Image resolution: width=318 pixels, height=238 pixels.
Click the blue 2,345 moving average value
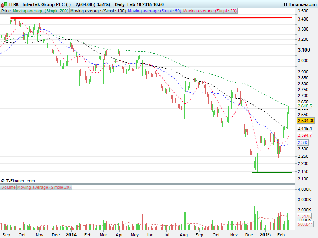[303, 142]
